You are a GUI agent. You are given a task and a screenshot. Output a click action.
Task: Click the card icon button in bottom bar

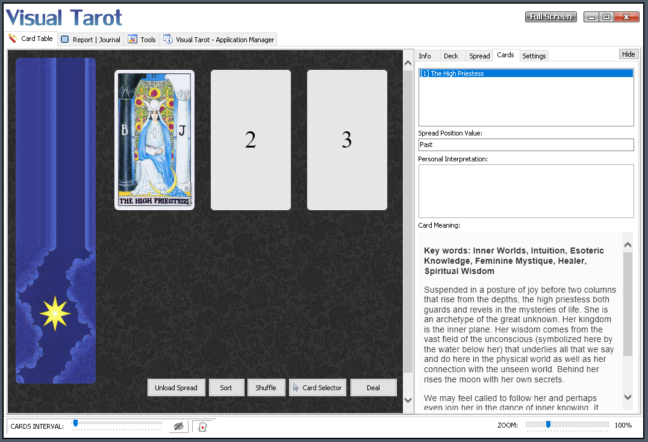202,427
